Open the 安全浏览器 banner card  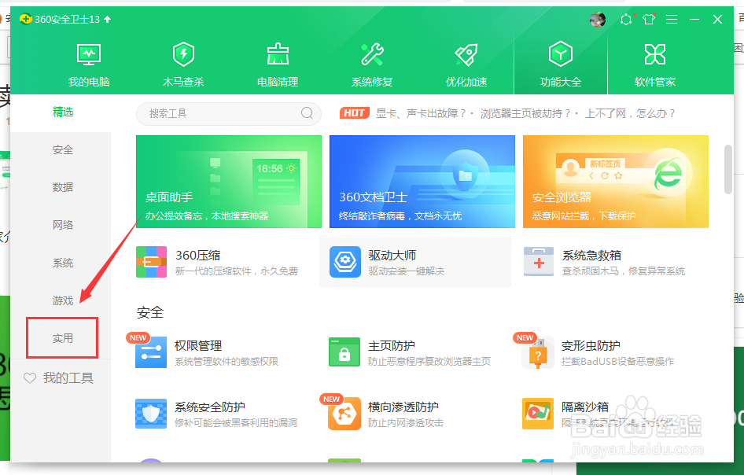[616, 182]
